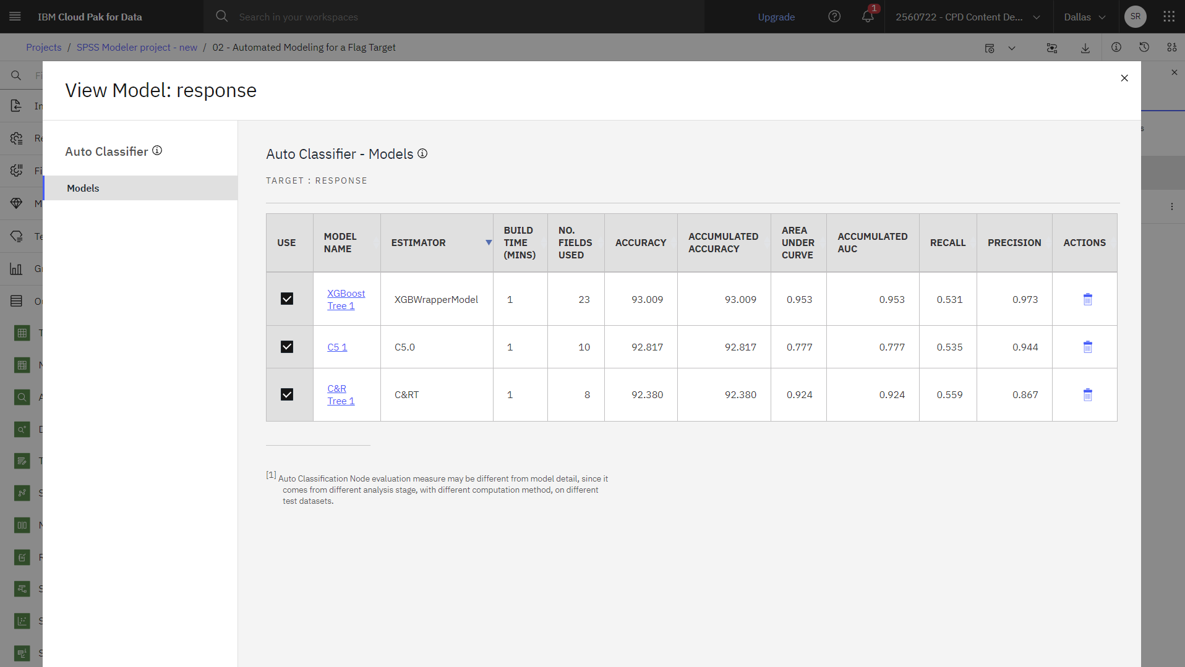This screenshot has height=667, width=1185.
Task: Click the Estimator column sort arrow
Action: click(489, 242)
